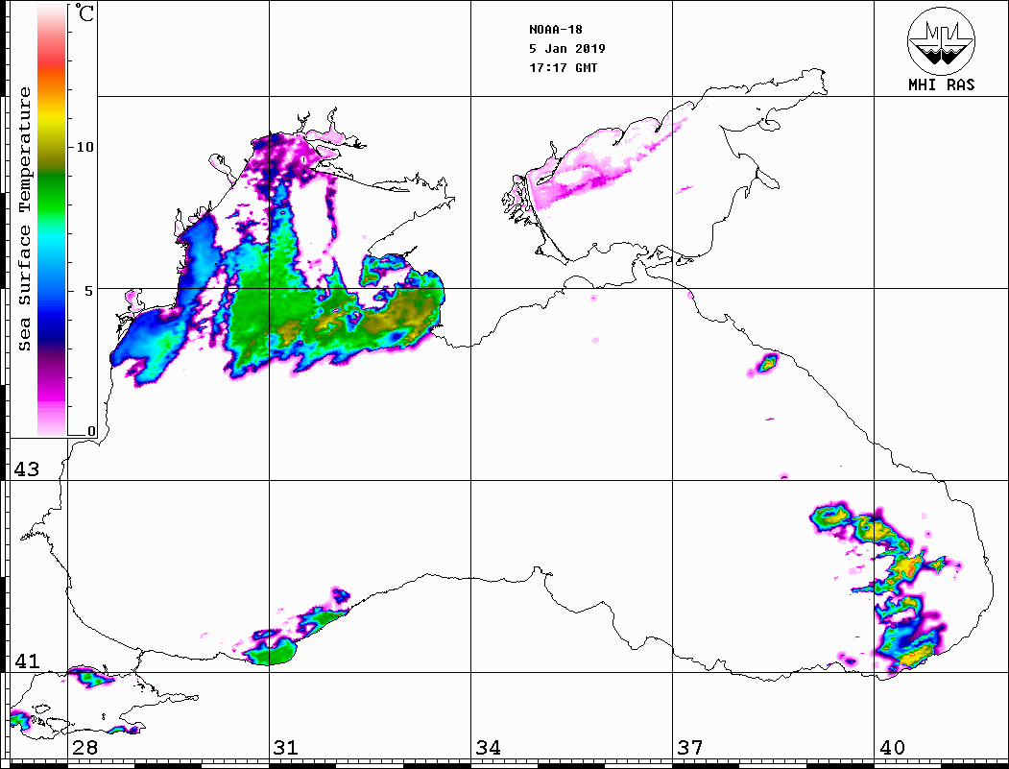Screen dimensions: 1009x769
Task: Click the '5 Jan 2019' date text
Action: click(x=567, y=49)
